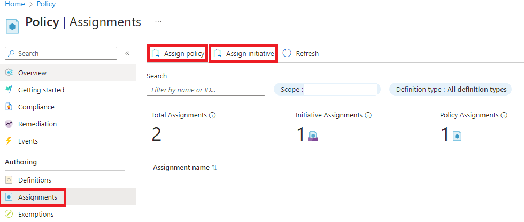Click the Assign initiative button
The image size is (524, 222).
[x=243, y=53]
